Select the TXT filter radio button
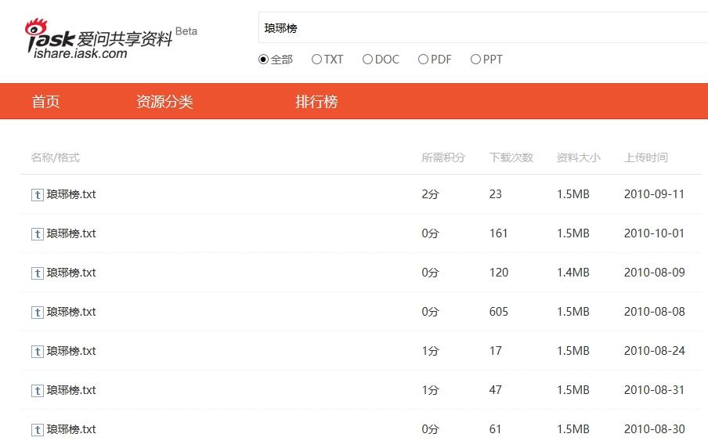This screenshot has height=441, width=708. (316, 59)
